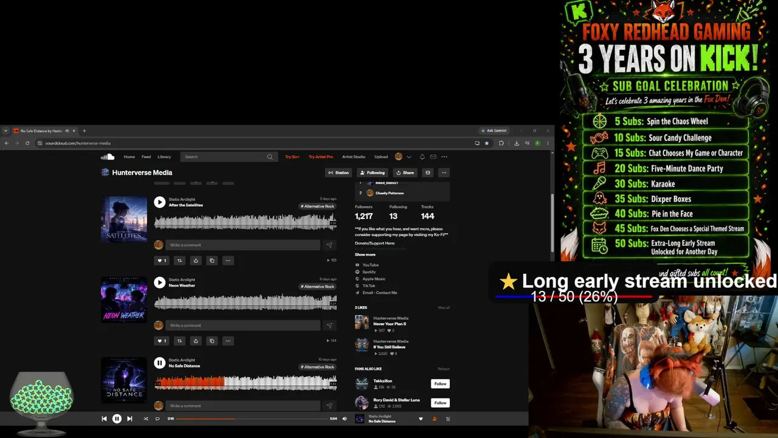This screenshot has width=778, height=438.
Task: Open the Hunterverse Media profile more menu
Action: click(x=444, y=173)
